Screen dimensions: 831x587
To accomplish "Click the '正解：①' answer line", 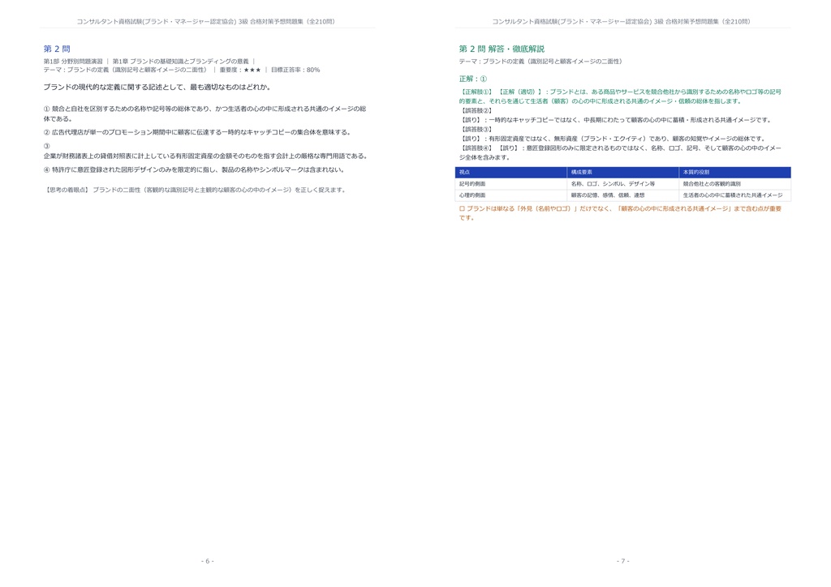I will coord(473,79).
